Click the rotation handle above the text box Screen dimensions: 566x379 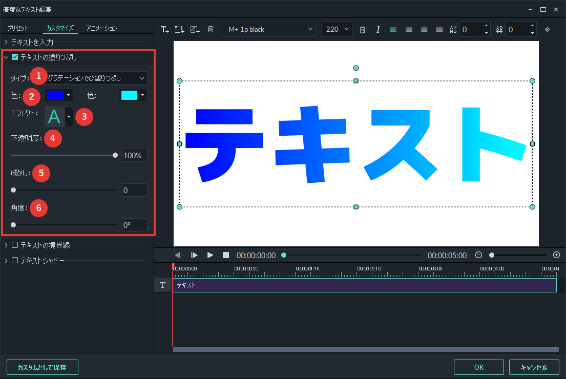click(356, 68)
